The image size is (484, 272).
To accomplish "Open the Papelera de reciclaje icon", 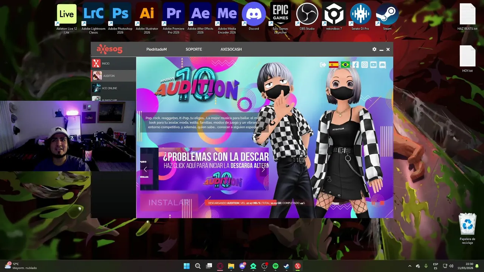I will (468, 229).
